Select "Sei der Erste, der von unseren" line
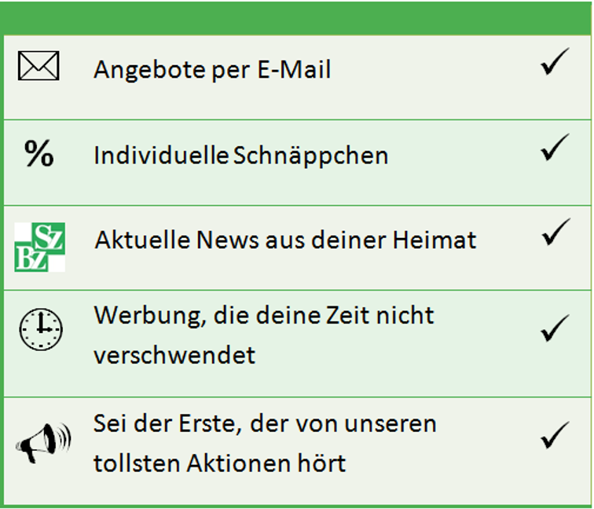 pyautogui.click(x=265, y=424)
